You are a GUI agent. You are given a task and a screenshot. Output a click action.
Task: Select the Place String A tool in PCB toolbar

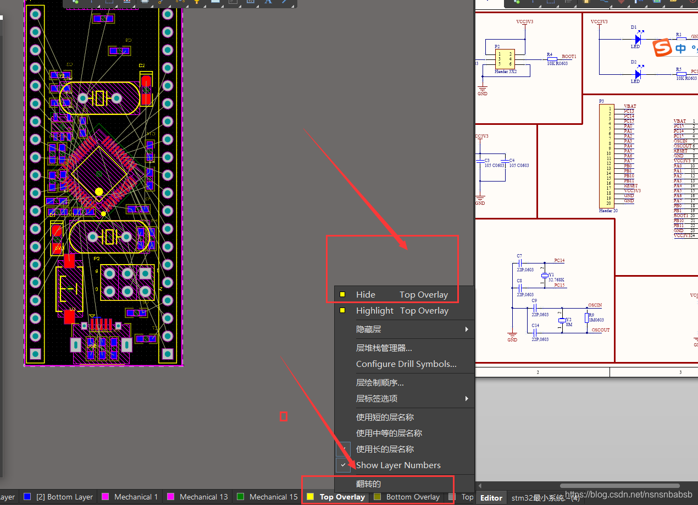click(x=268, y=2)
